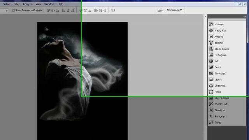
Task: Open the View menu
Action: click(x=39, y=4)
